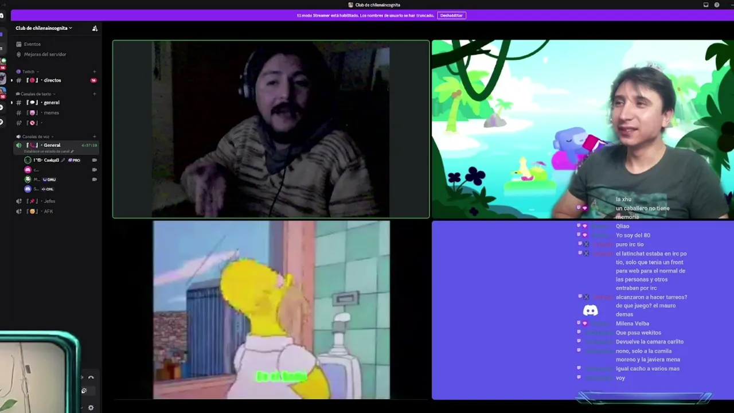This screenshot has width=734, height=413.
Task: Click the help icon in the title bar
Action: click(x=717, y=5)
